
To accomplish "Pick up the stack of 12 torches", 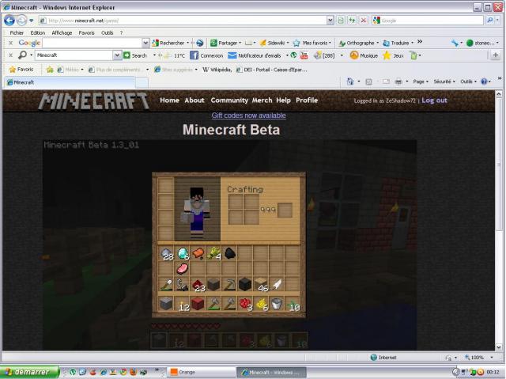I will [183, 305].
